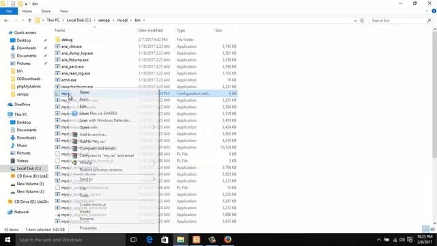The width and height of the screenshot is (437, 246).
Task: Select This PC in navigation pane
Action: [x=20, y=115]
